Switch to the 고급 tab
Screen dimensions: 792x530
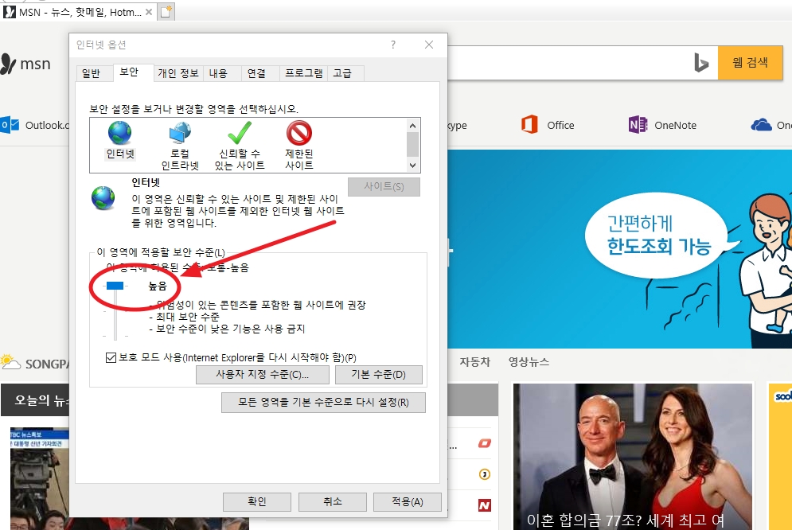coord(342,73)
